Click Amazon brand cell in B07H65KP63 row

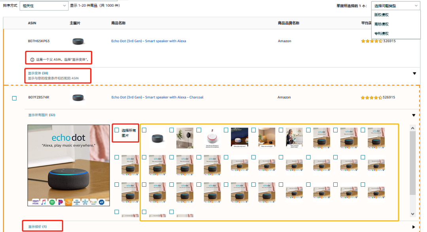(284, 41)
